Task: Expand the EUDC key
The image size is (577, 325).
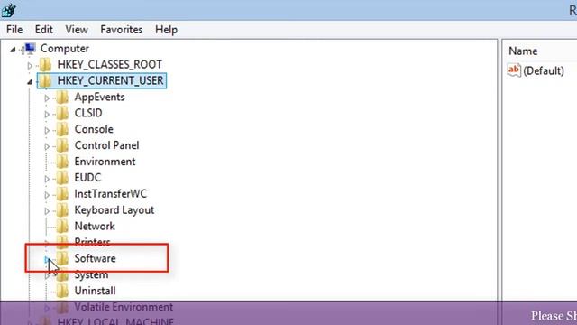Action: 47,179
